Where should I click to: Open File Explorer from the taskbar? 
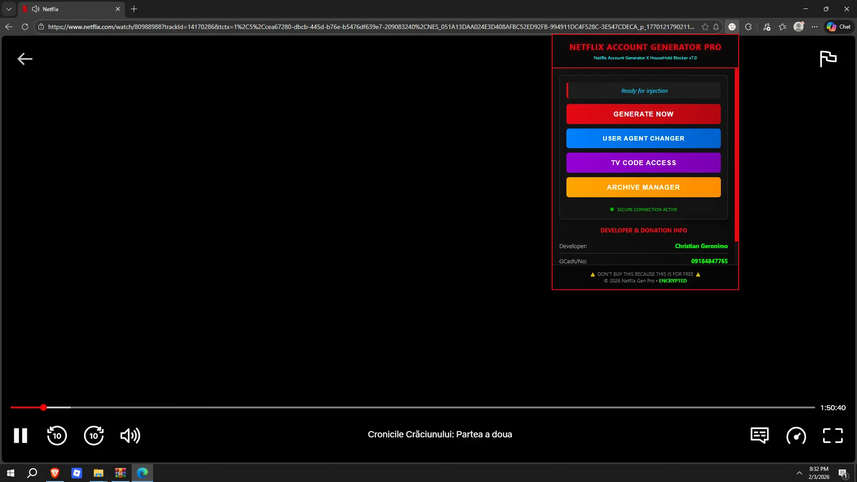(99, 473)
